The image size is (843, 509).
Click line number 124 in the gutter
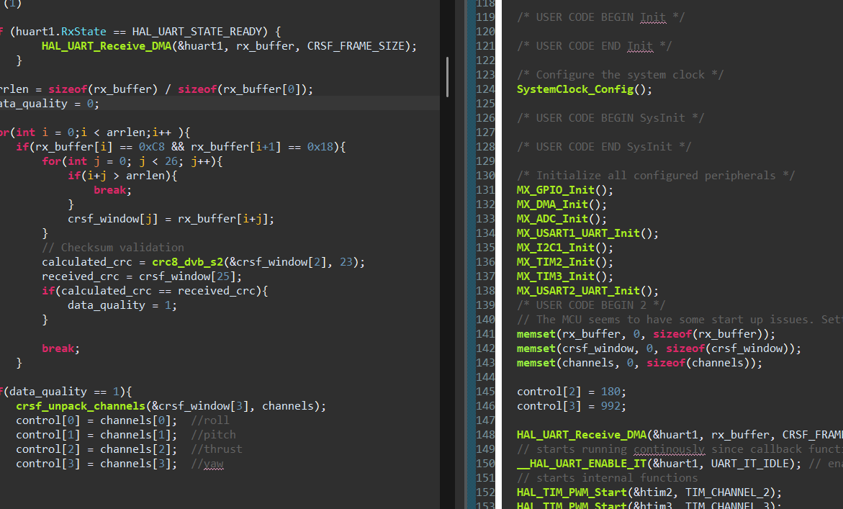(485, 89)
